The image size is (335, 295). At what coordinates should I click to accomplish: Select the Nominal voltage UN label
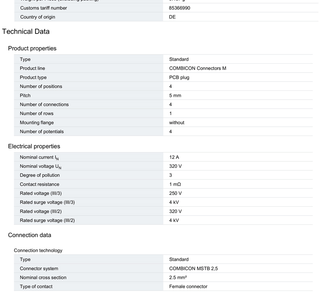pyautogui.click(x=40, y=166)
